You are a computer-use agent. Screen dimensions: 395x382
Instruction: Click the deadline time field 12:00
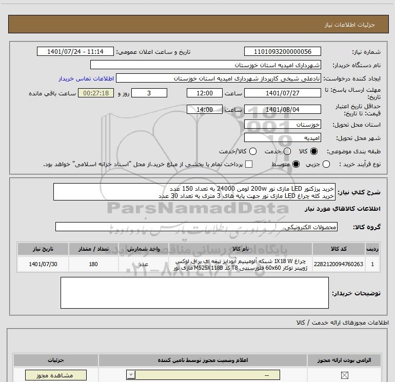tap(205, 93)
